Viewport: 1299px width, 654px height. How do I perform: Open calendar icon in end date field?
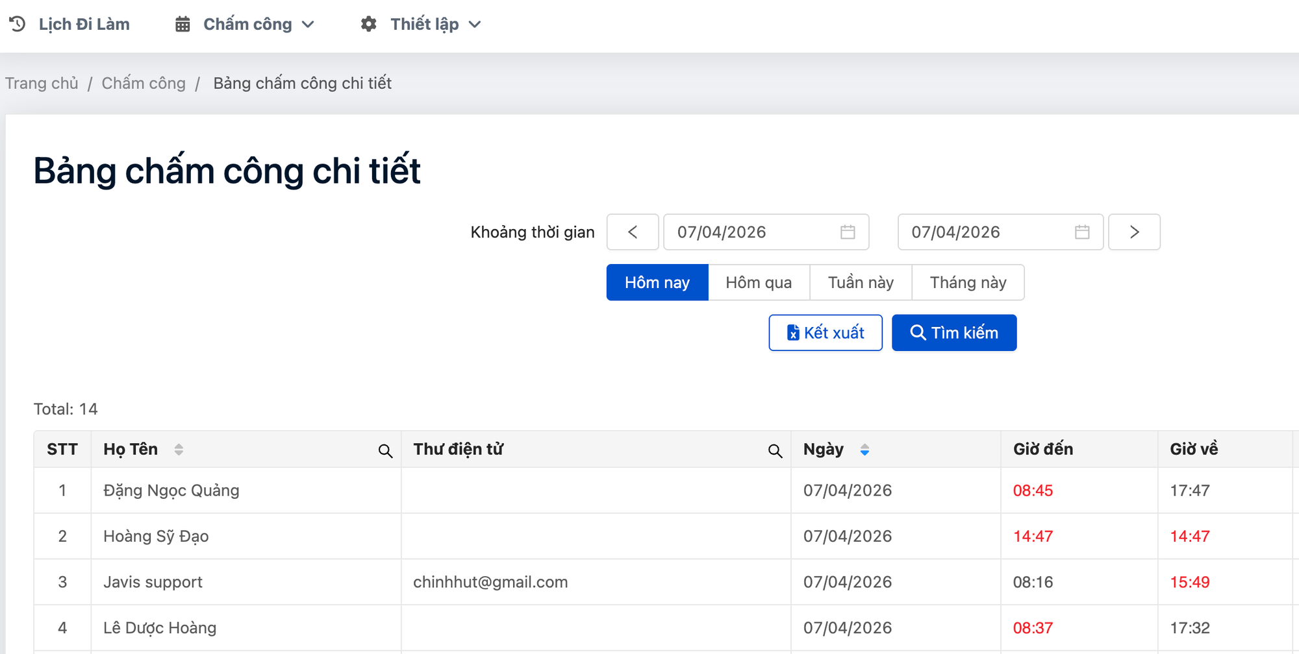click(x=1081, y=232)
